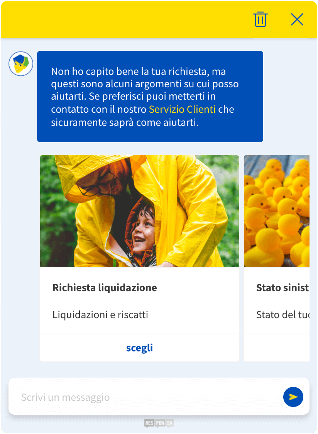
Task: Select the Richiesta liquidazione card title
Action: pyautogui.click(x=105, y=288)
